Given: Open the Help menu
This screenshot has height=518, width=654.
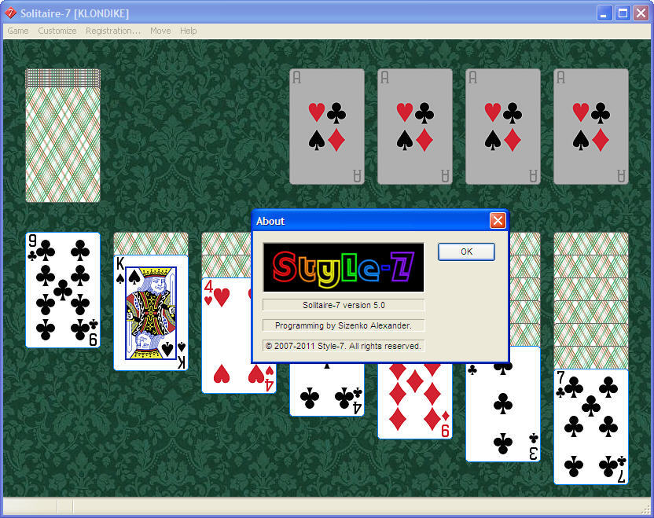Looking at the screenshot, I should click(188, 31).
